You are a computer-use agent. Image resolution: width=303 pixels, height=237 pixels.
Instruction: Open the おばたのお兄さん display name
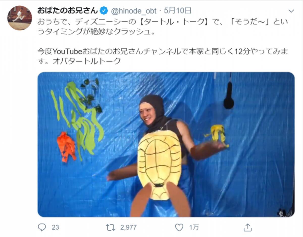(68, 10)
